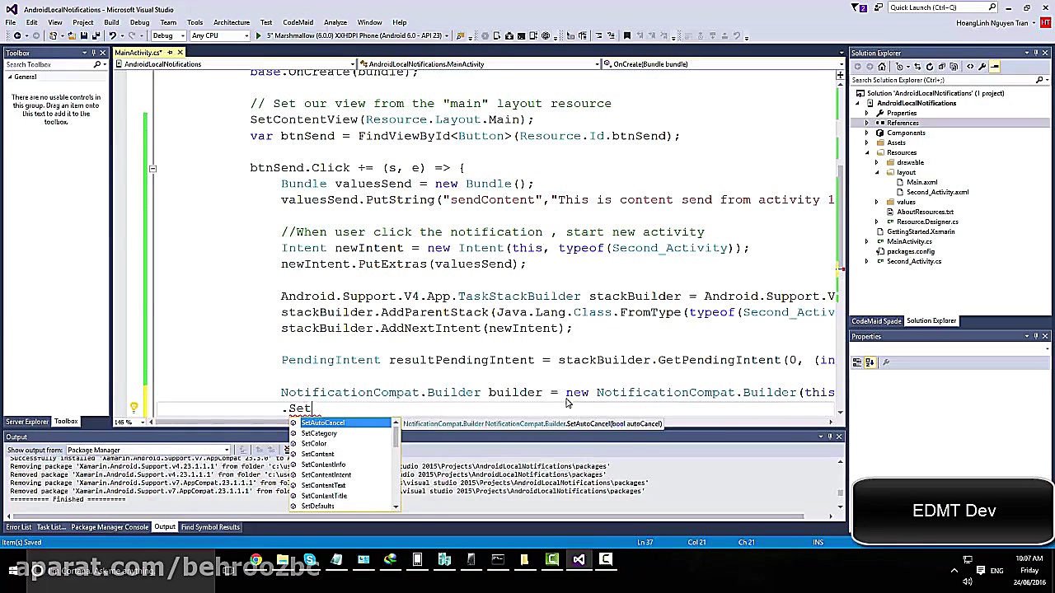Click the Save All toolbar icon
The height and width of the screenshot is (593, 1055).
(x=96, y=35)
